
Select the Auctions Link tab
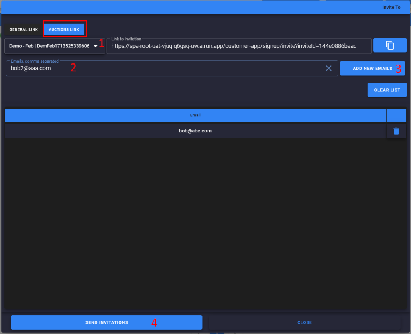(x=64, y=29)
